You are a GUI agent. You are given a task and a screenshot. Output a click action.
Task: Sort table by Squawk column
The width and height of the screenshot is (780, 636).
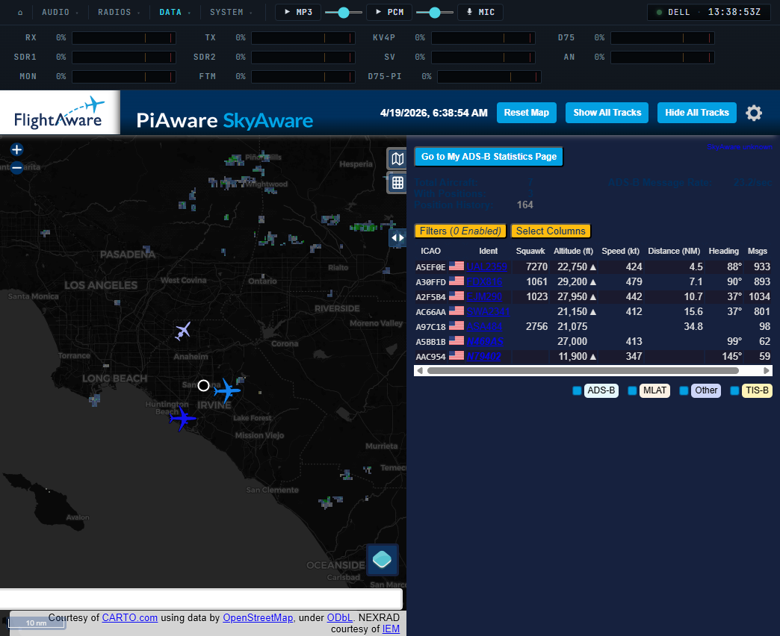530,251
